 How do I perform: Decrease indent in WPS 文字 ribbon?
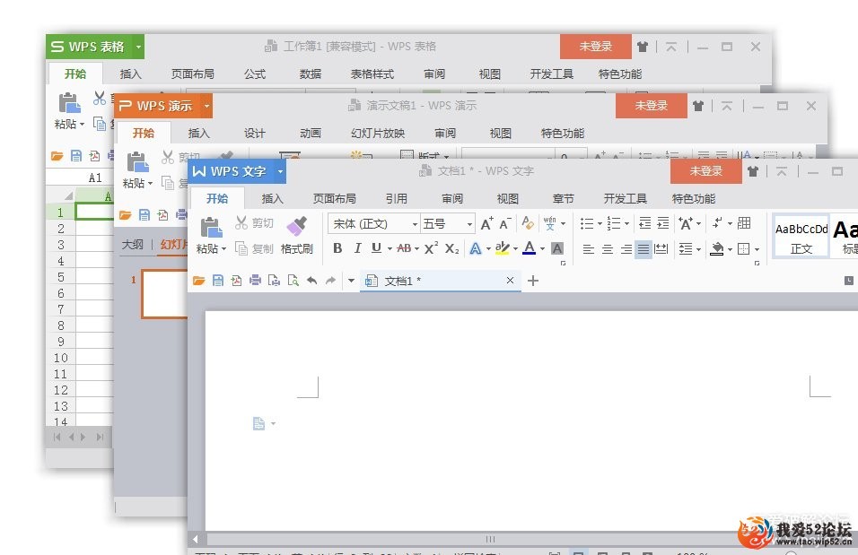tap(645, 223)
